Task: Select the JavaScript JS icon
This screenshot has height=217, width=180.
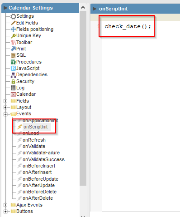Action: [13, 68]
